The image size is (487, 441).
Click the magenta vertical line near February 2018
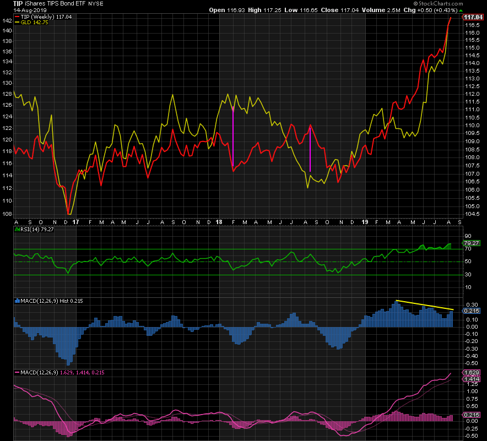point(234,138)
